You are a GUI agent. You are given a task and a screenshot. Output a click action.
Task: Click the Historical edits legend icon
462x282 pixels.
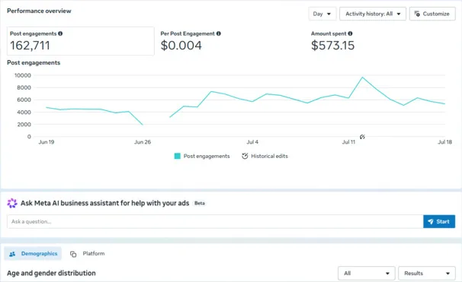[x=245, y=156]
